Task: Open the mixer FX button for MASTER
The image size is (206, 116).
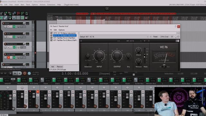Action: (x=1, y=80)
